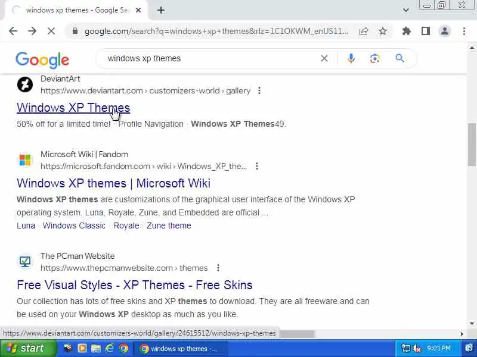Launch Internet Explorer from Quick Launch

[x=110, y=348]
